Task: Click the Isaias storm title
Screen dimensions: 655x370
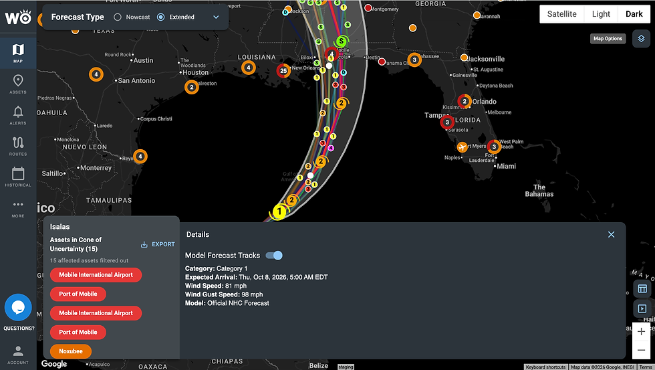Action: (x=59, y=227)
